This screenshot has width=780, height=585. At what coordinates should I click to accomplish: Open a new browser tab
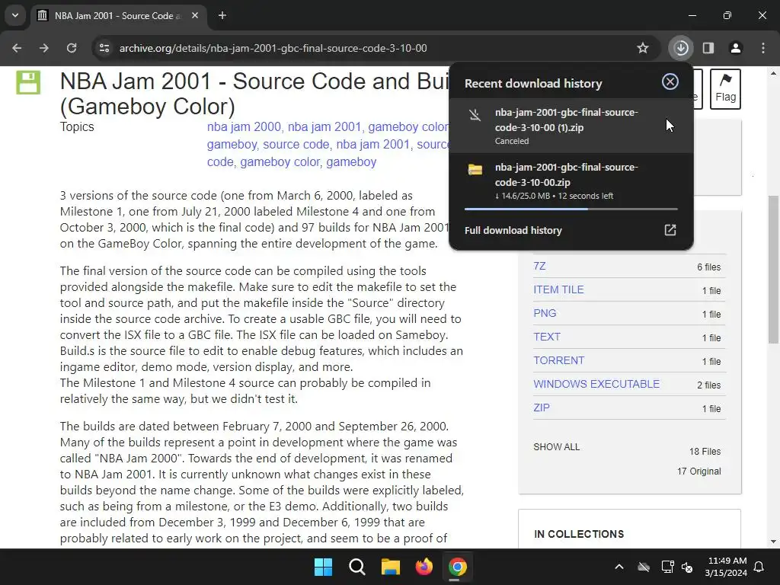222,15
